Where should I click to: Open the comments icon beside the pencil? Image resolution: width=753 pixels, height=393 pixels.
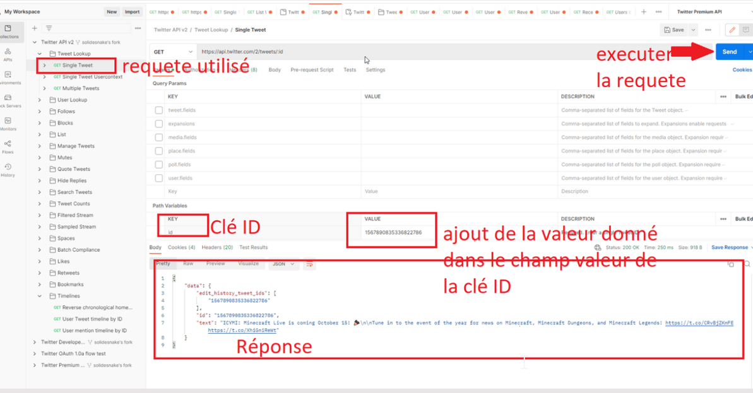coord(746,30)
